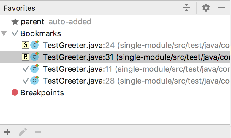
Task: Select the Breakpoints list item
Action: pos(115,93)
